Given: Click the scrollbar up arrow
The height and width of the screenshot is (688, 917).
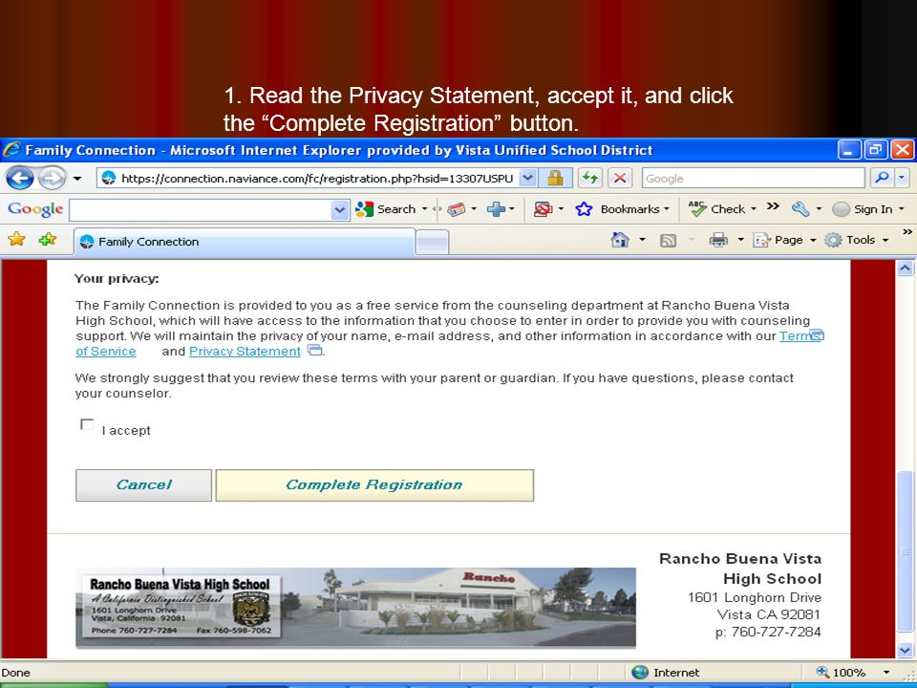Looking at the screenshot, I should coord(905,269).
